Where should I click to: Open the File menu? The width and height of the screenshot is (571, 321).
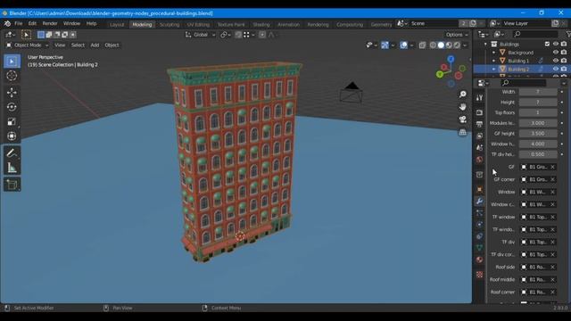[18, 24]
